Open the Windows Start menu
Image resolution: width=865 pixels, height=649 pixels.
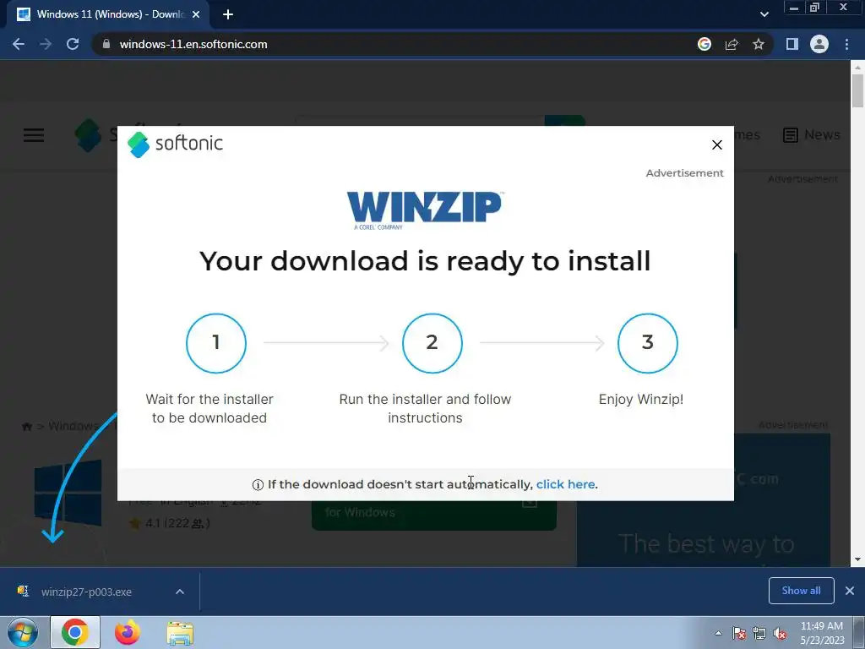[x=22, y=632]
